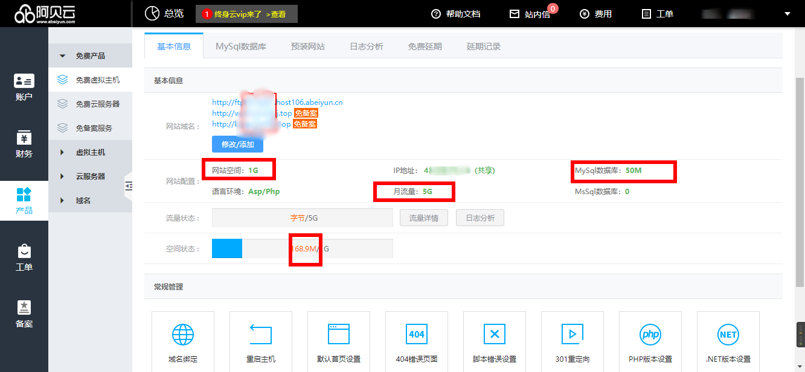Open 脚本错误设置 X icon
Image resolution: width=805 pixels, height=372 pixels.
pyautogui.click(x=495, y=334)
